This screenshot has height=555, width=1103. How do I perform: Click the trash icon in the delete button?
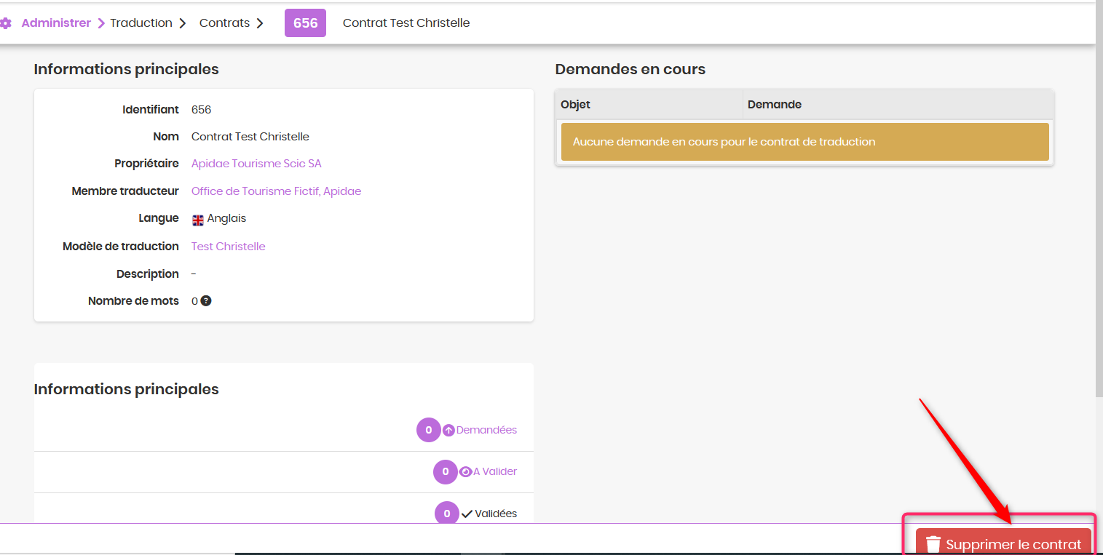(933, 544)
